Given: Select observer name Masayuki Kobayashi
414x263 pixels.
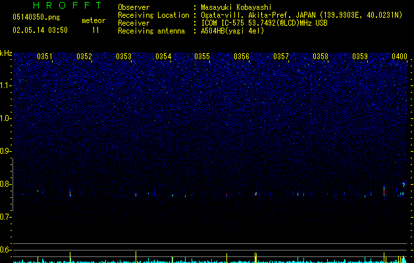Looking at the screenshot, I should point(236,7).
